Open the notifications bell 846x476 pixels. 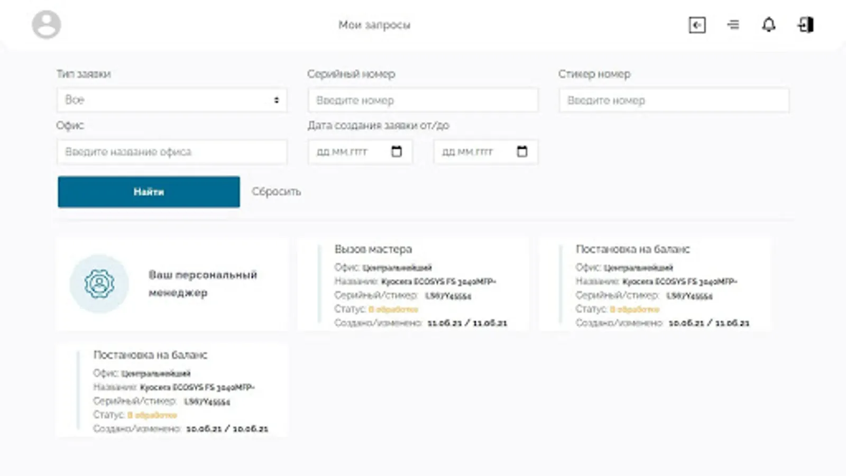[x=768, y=25]
